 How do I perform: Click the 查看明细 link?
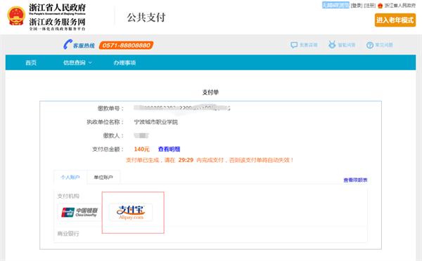click(169, 149)
